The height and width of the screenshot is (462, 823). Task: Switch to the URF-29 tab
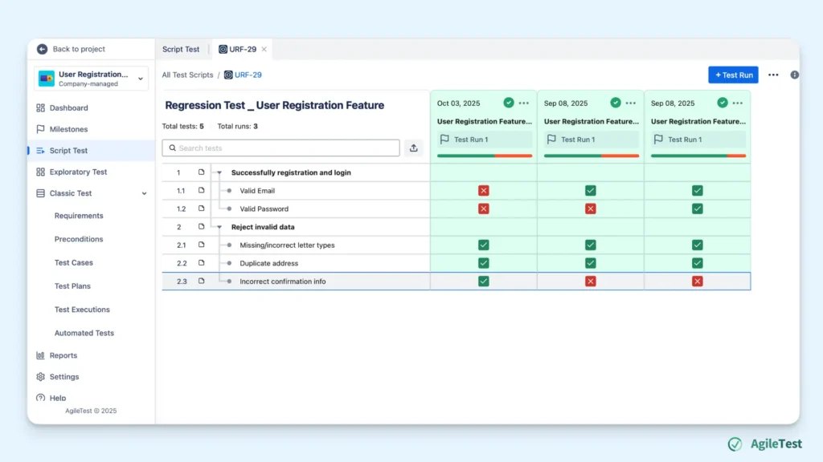(238, 49)
